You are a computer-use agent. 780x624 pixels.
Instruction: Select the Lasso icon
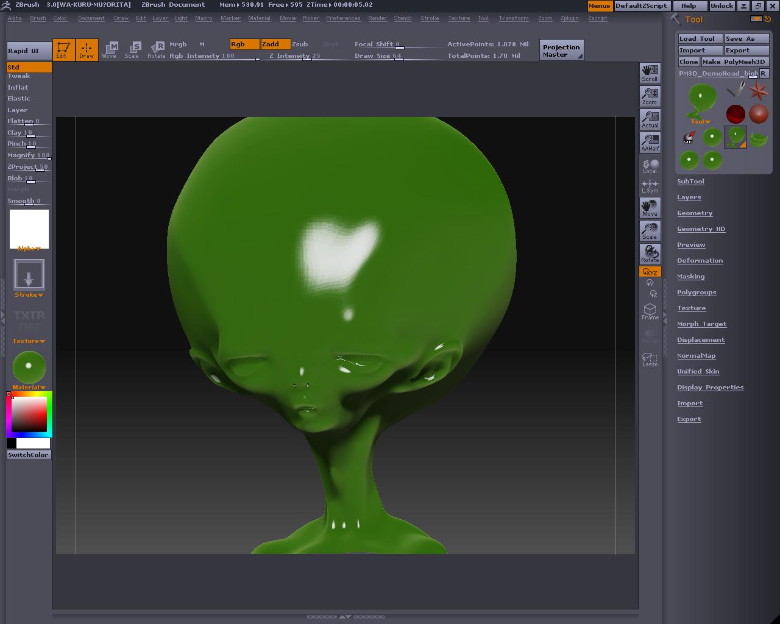(x=650, y=360)
